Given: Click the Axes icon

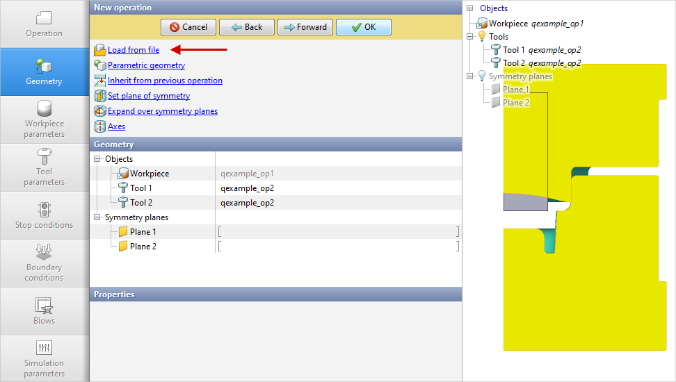Looking at the screenshot, I should [x=99, y=126].
